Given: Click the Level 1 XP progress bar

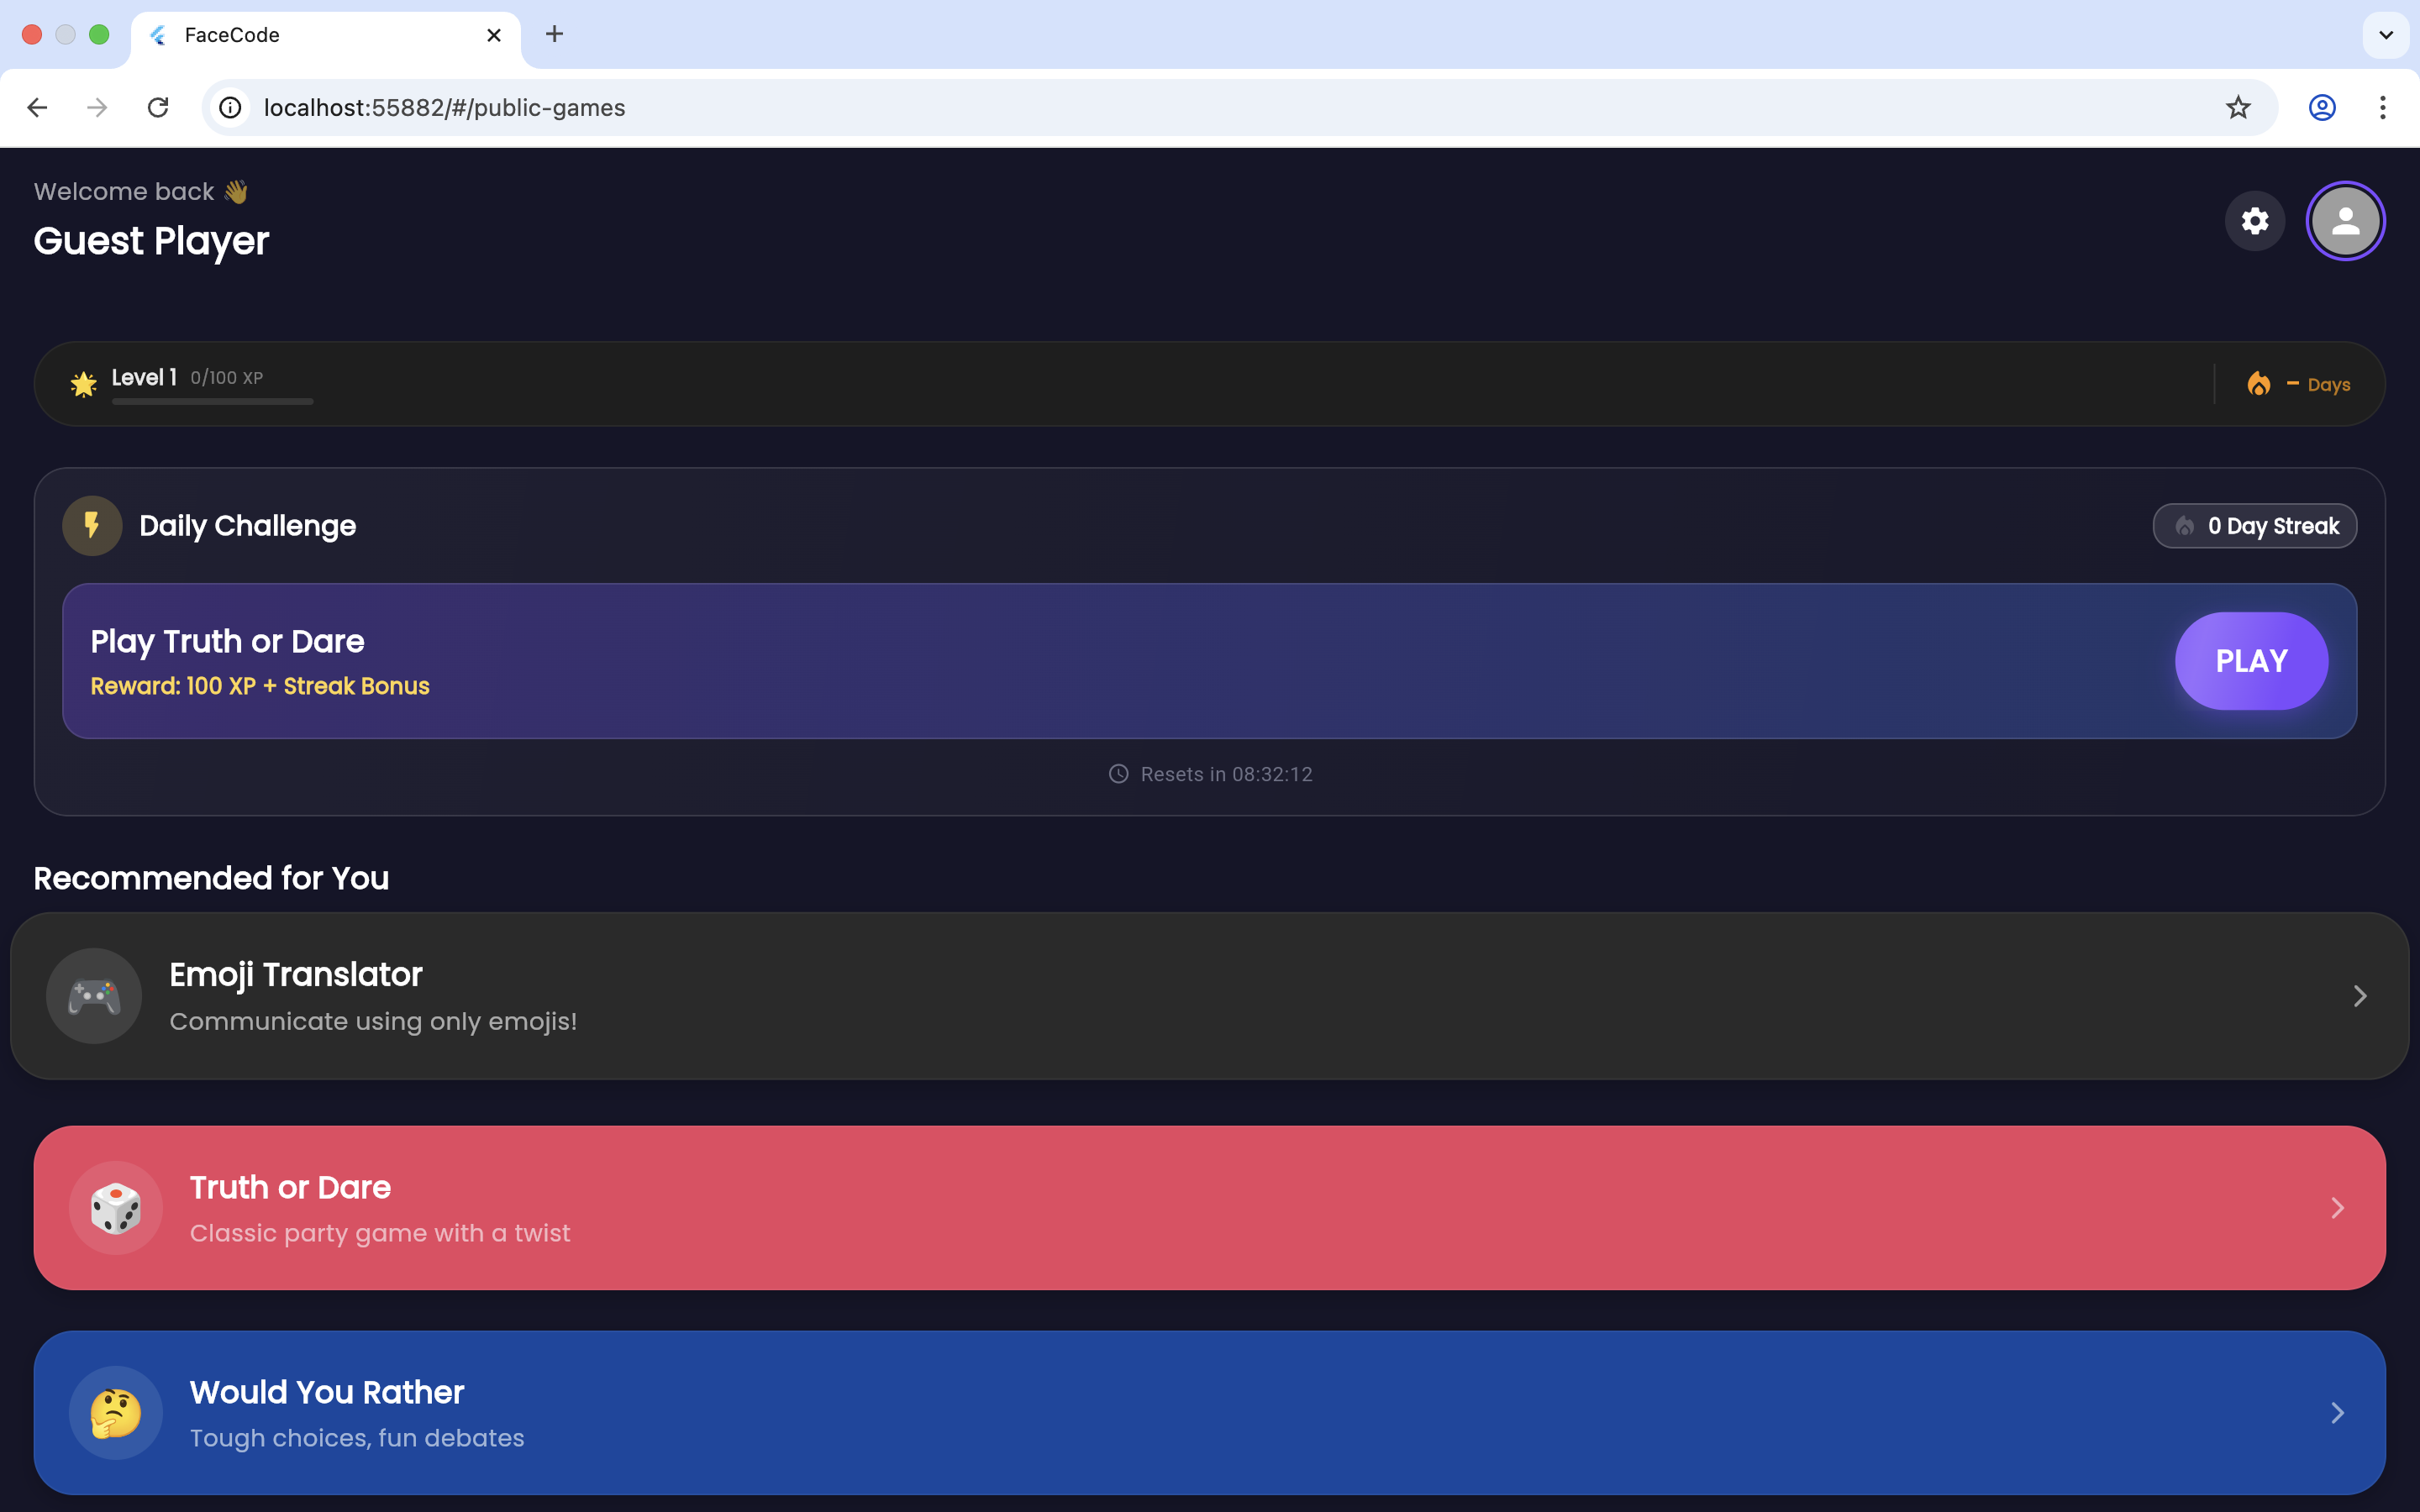Looking at the screenshot, I should 212,401.
